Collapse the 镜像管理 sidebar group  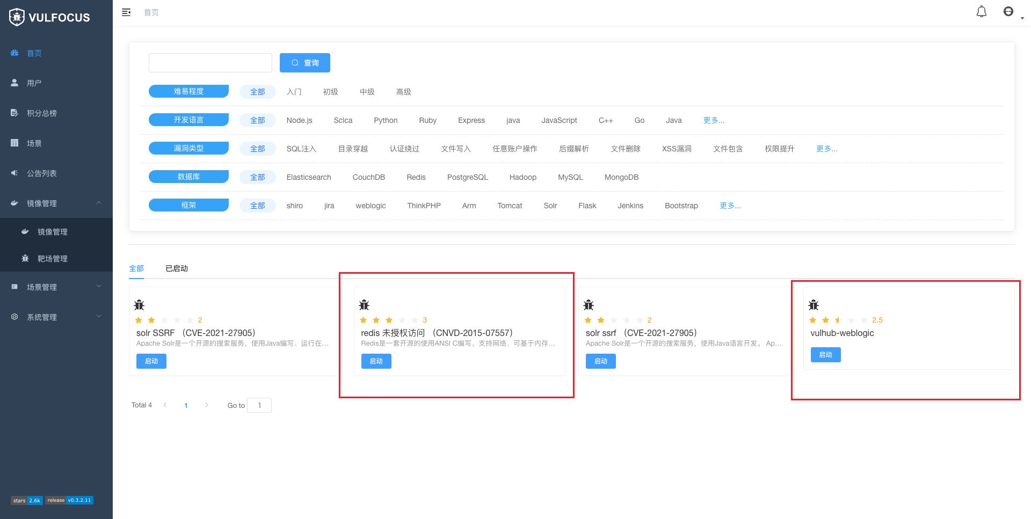[56, 203]
